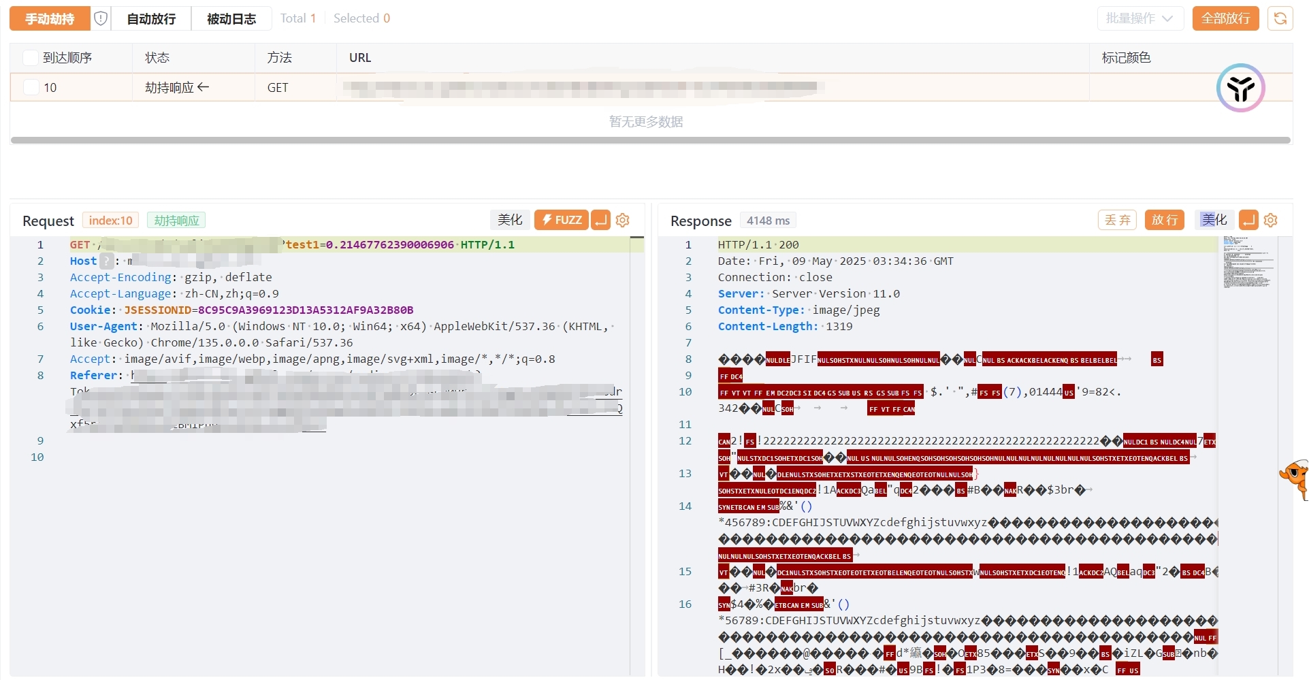Screen dimensions: 1309x680
Task: Click the Total 1 counter label
Action: click(x=298, y=18)
